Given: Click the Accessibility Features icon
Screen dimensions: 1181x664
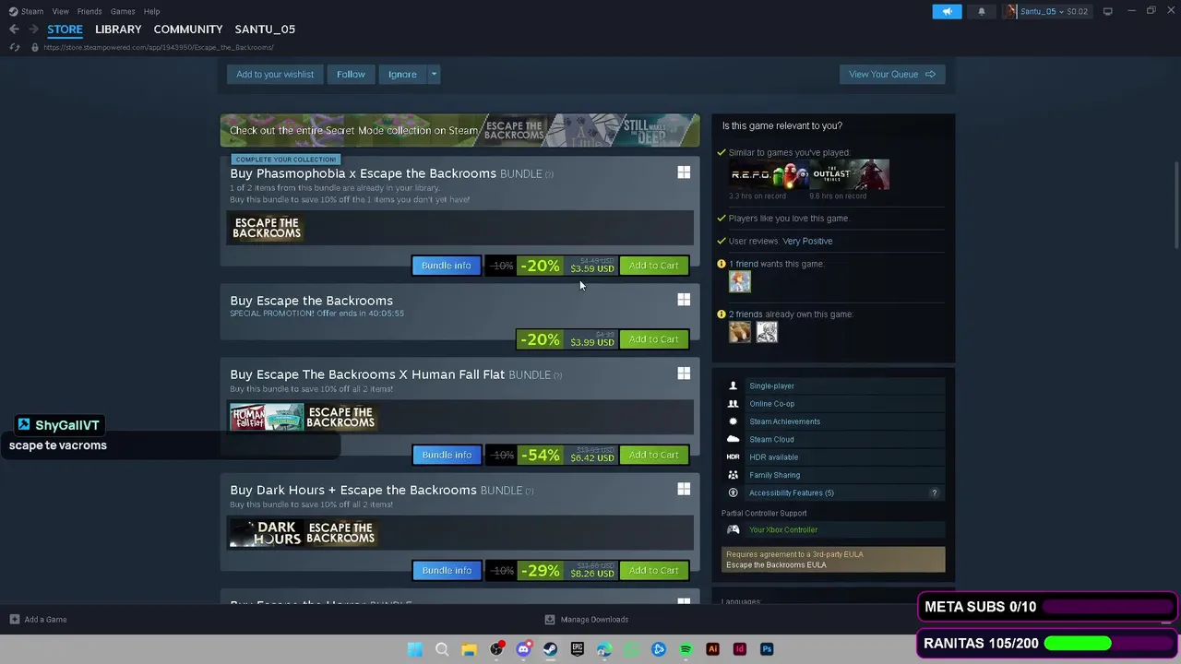Looking at the screenshot, I should click(x=734, y=492).
